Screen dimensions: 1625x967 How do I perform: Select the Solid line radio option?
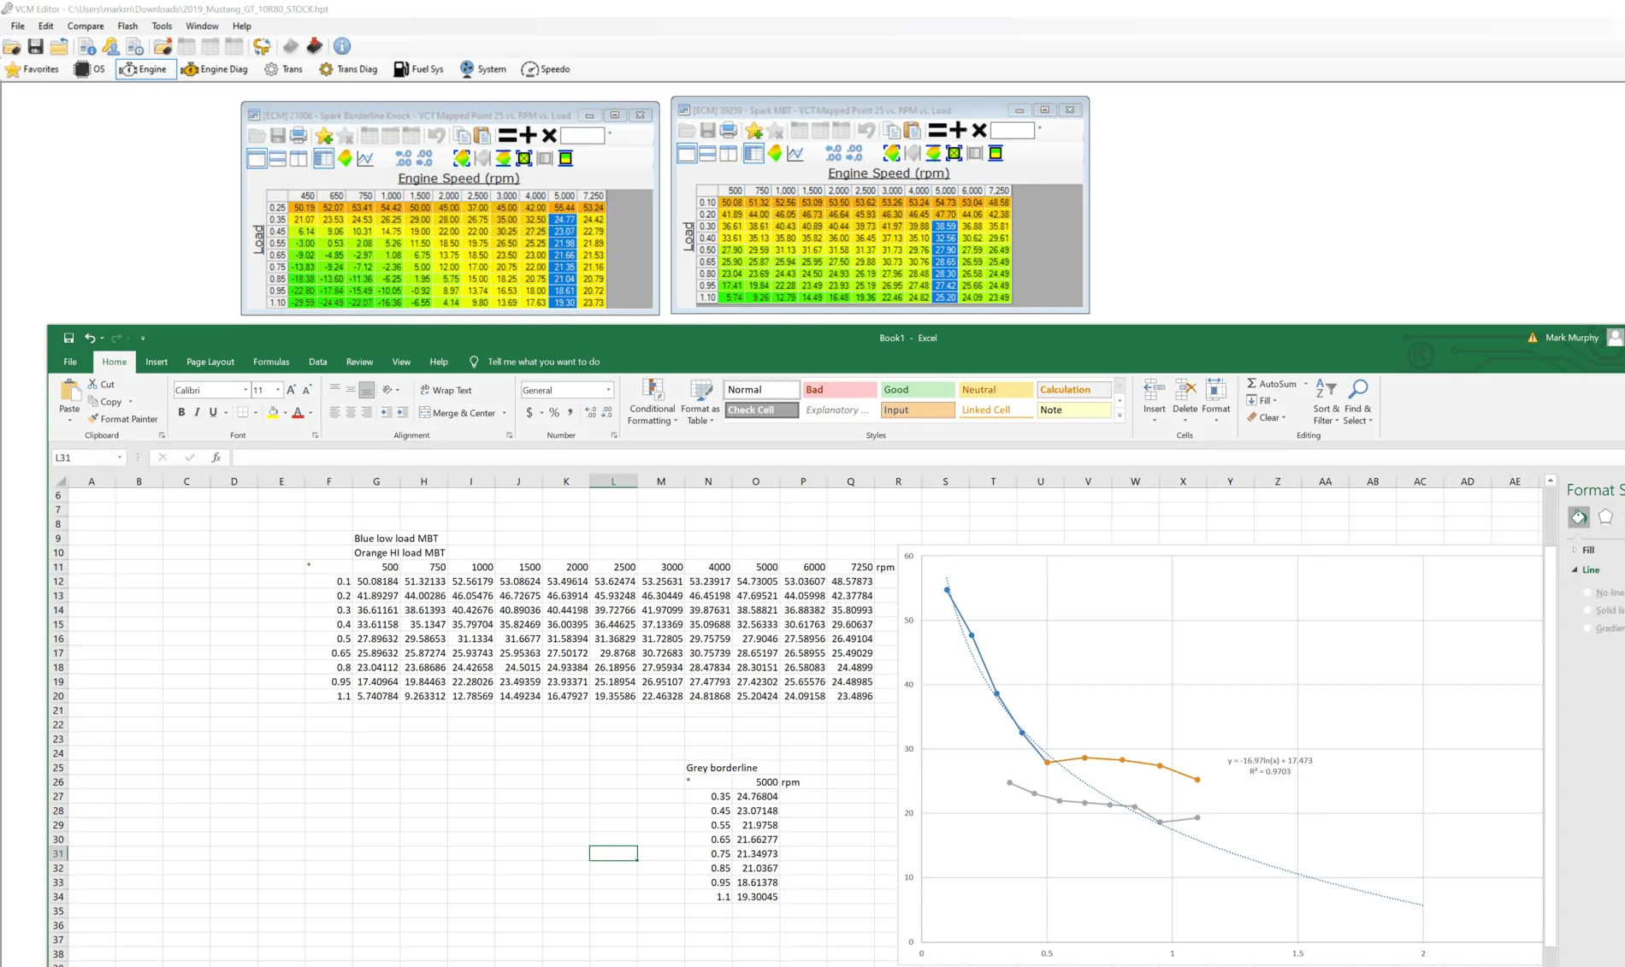click(x=1588, y=610)
